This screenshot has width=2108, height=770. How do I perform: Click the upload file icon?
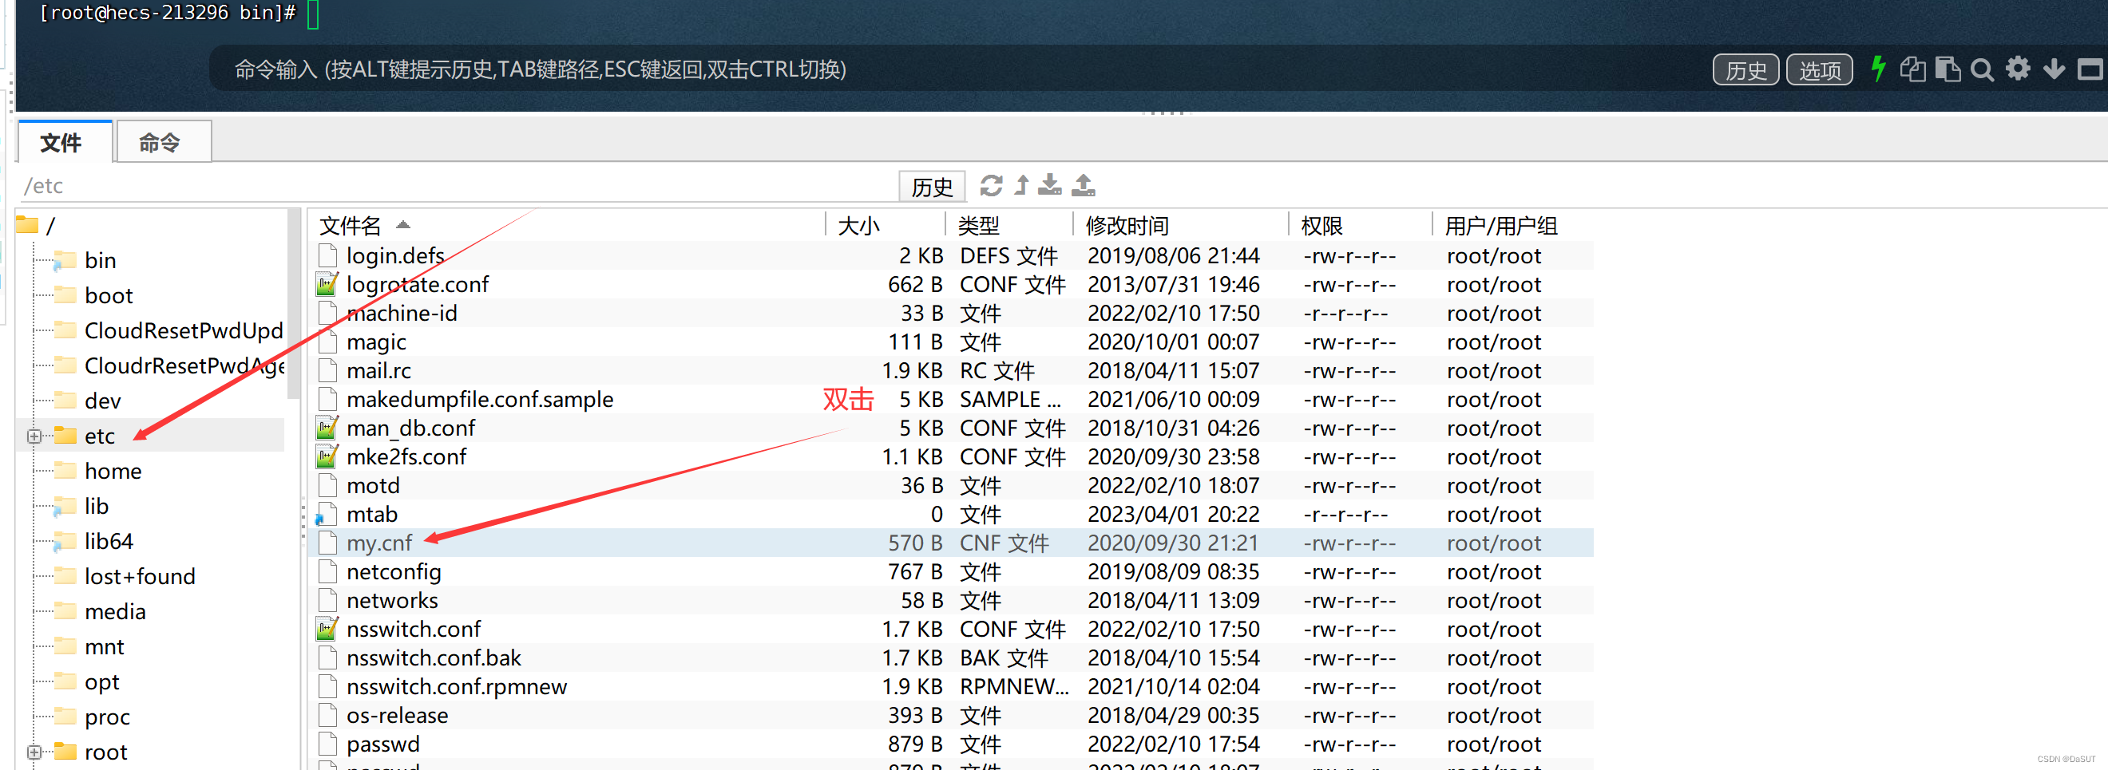pyautogui.click(x=1084, y=185)
